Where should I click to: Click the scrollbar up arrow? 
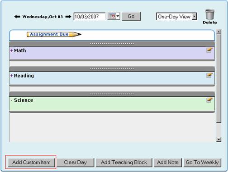coord(218,32)
